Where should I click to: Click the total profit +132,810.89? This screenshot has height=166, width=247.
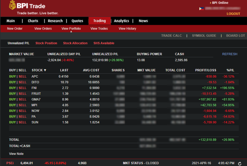[x=207, y=140]
